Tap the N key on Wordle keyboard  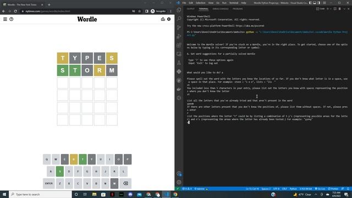[105, 183]
